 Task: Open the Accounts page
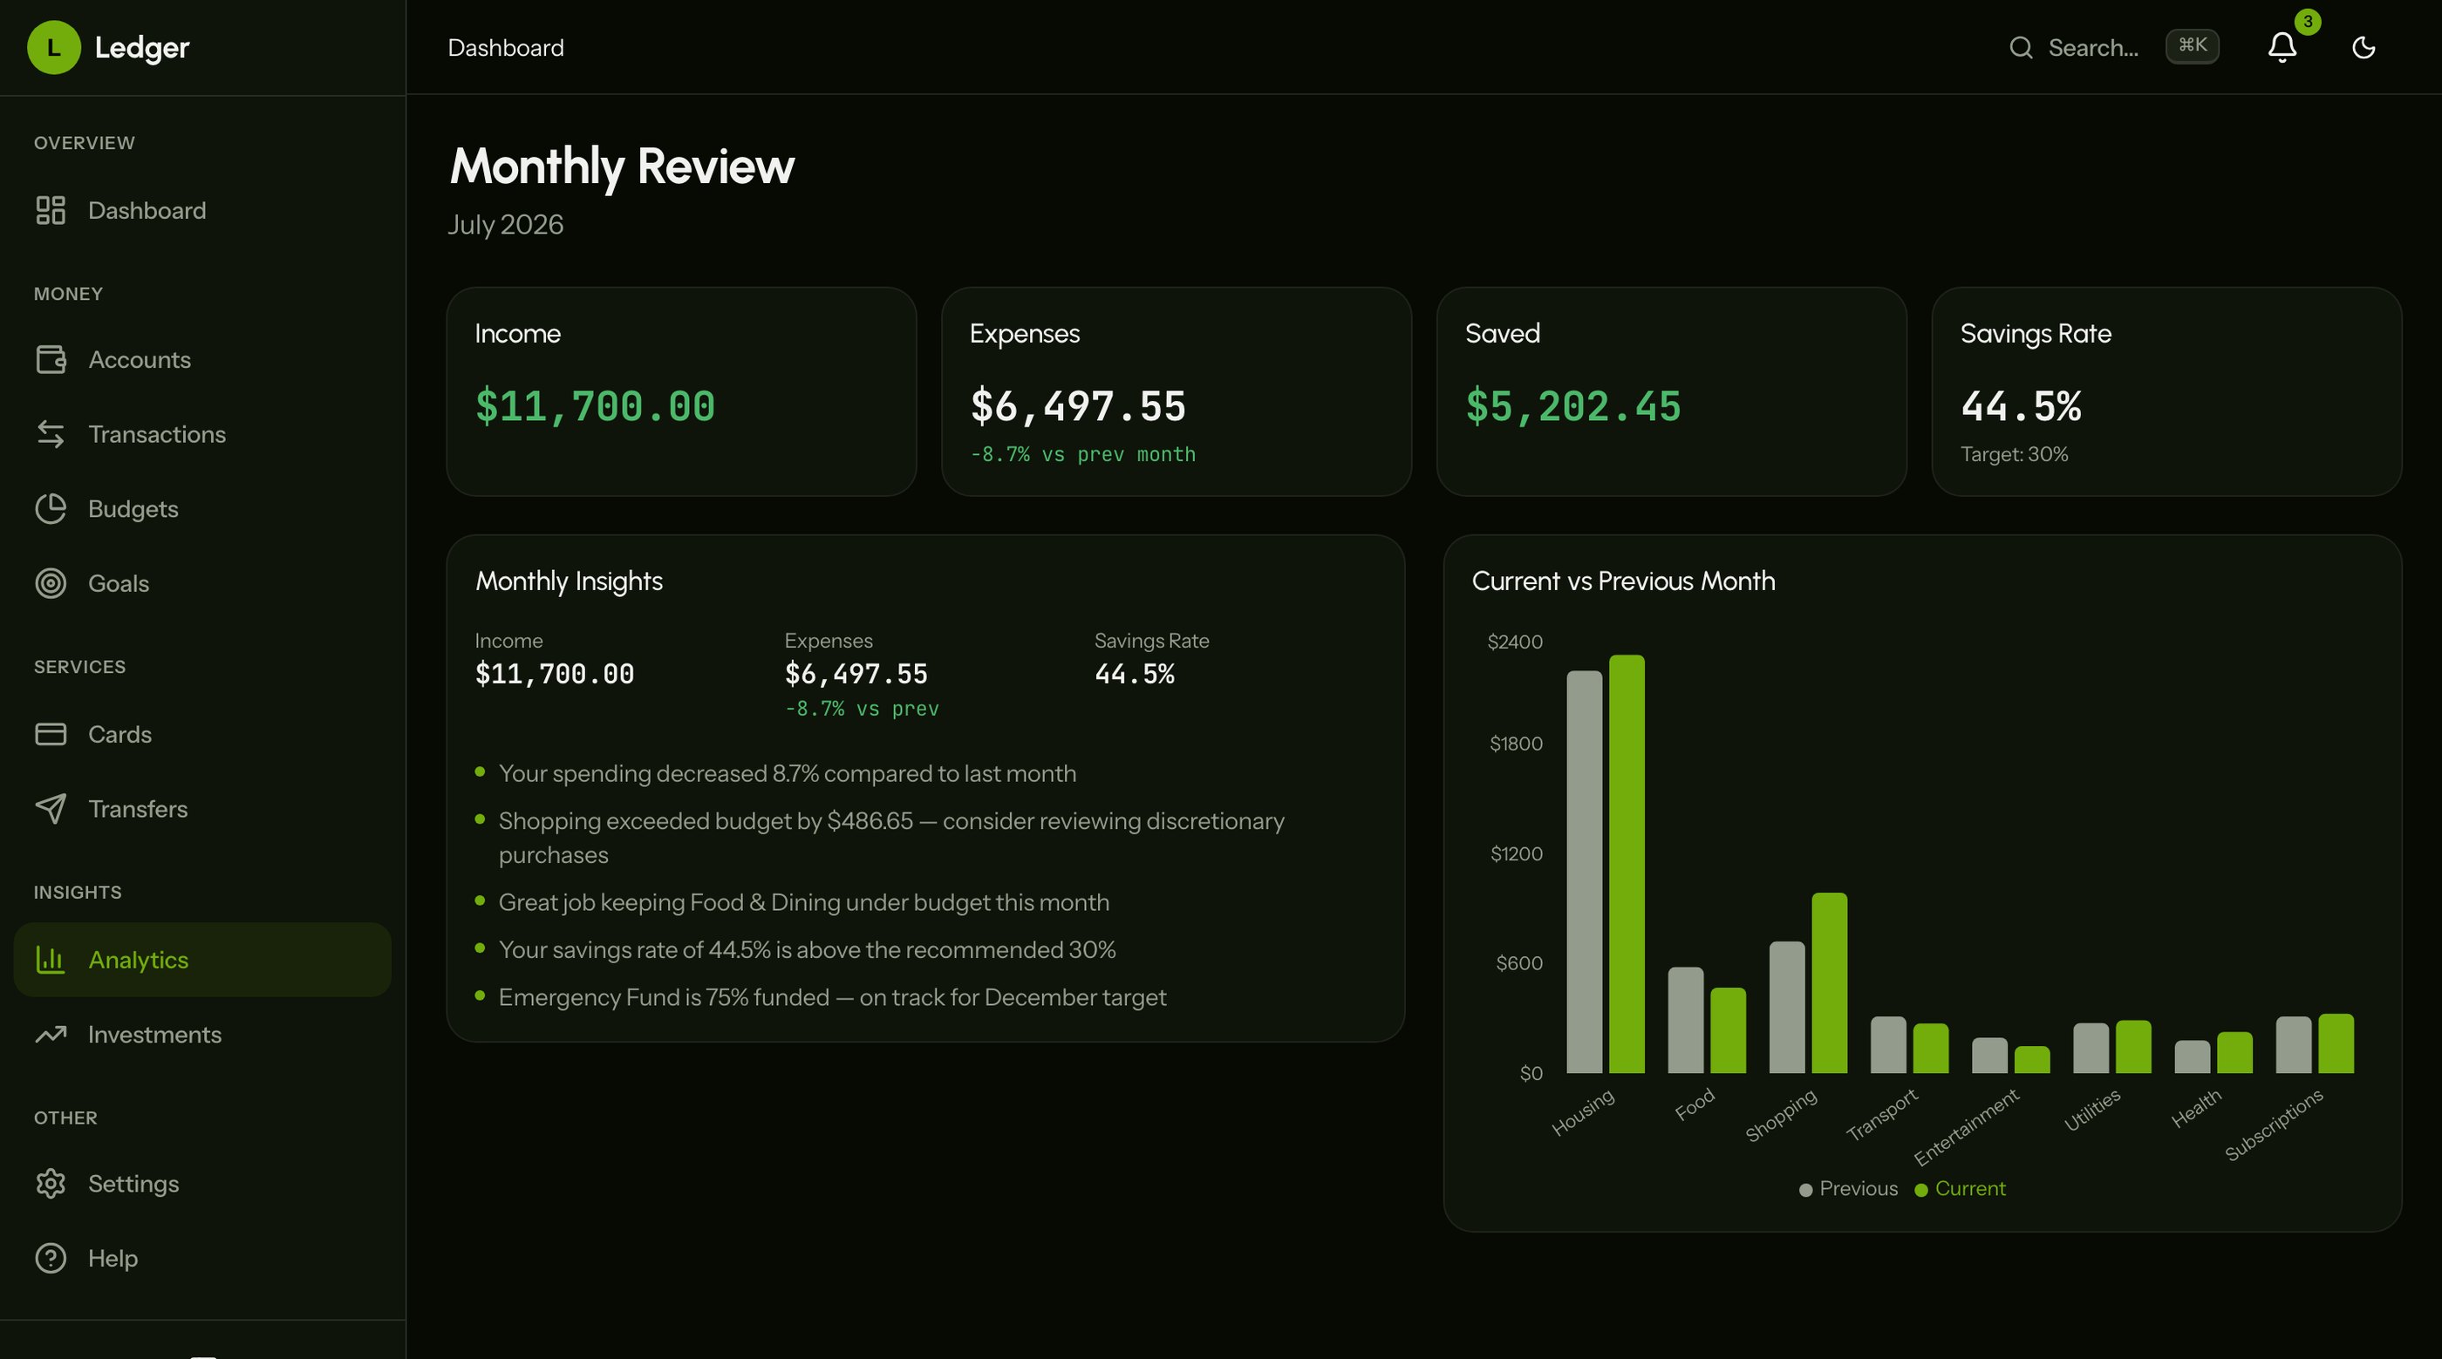coord(203,360)
